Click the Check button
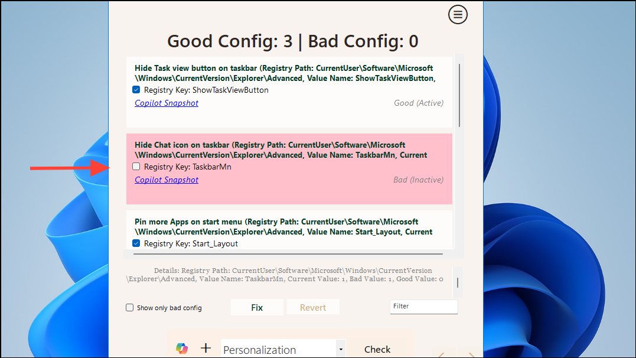This screenshot has height=358, width=636. pyautogui.click(x=377, y=349)
